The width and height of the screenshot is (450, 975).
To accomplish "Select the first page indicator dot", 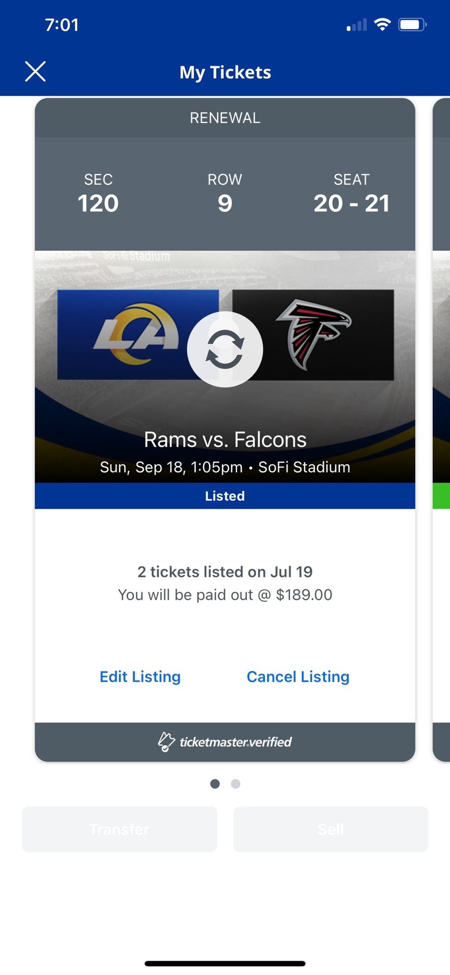I will click(x=215, y=784).
